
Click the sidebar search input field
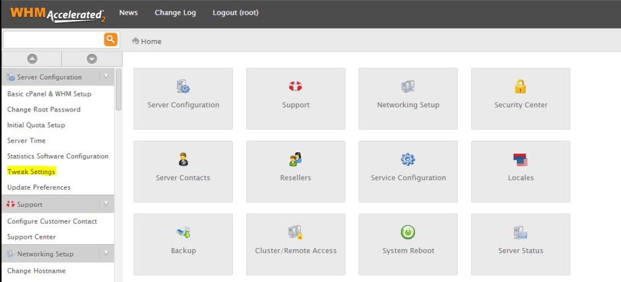click(53, 39)
